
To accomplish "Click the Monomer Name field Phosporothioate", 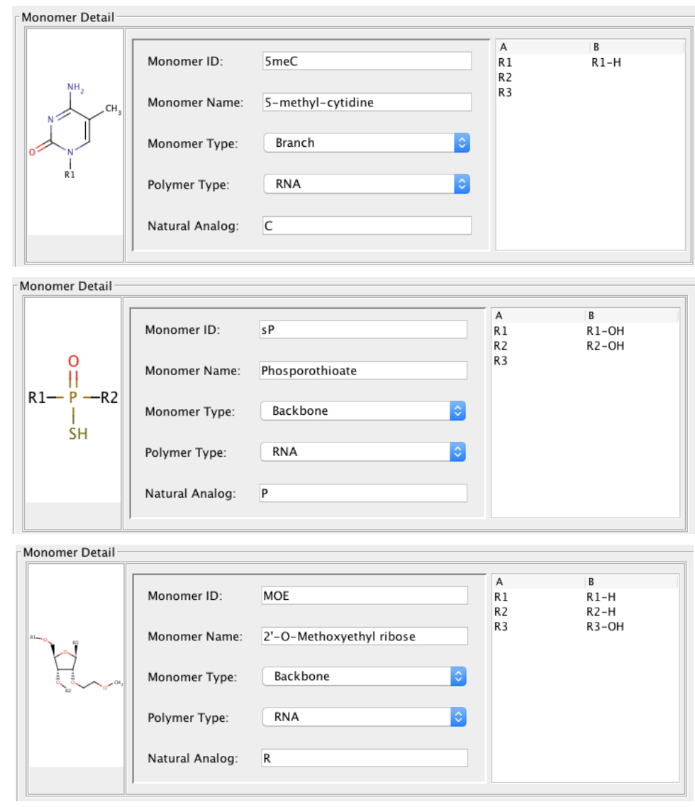I will pos(363,371).
